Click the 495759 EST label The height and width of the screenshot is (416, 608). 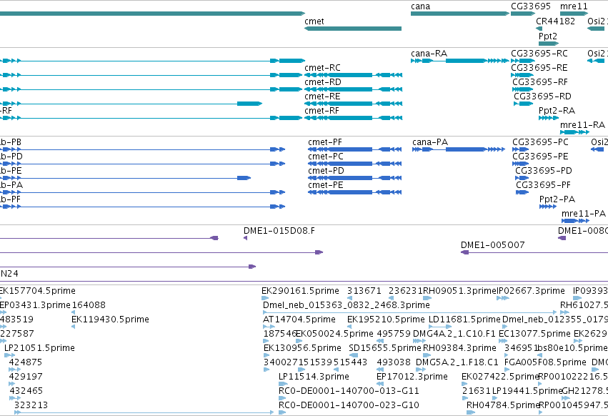point(394,334)
